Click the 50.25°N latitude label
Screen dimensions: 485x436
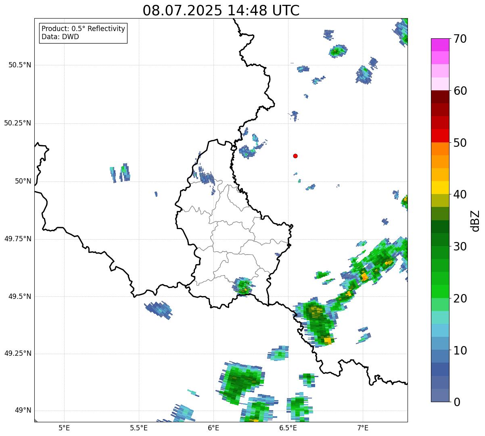(17, 123)
